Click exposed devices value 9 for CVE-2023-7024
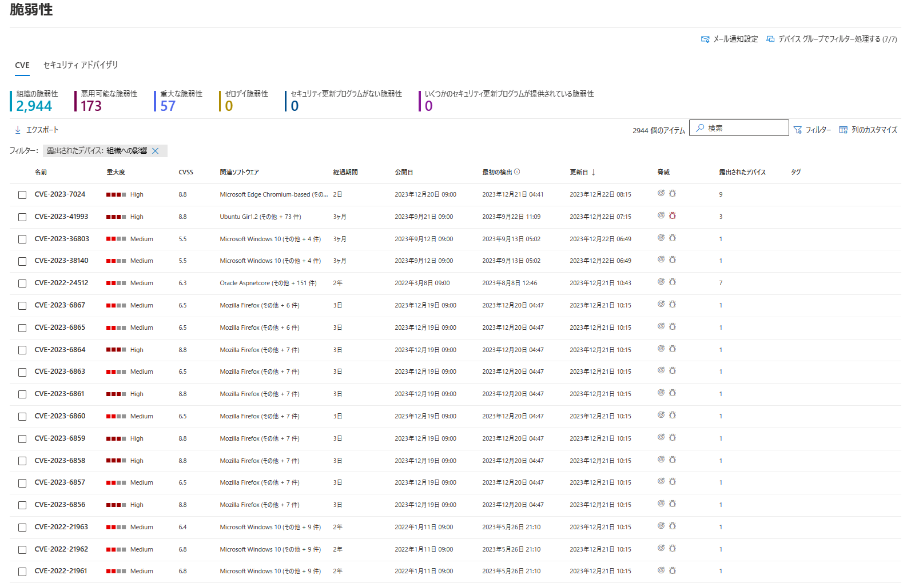Image resolution: width=907 pixels, height=583 pixels. (721, 194)
